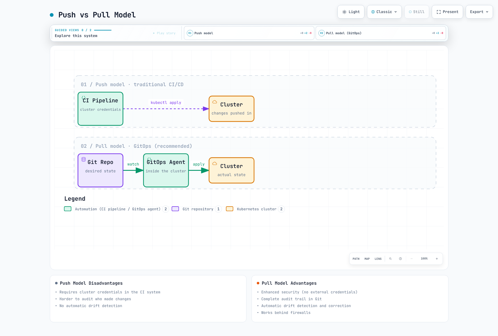Click the watch edge label
The width and height of the screenshot is (498, 336).
click(133, 164)
